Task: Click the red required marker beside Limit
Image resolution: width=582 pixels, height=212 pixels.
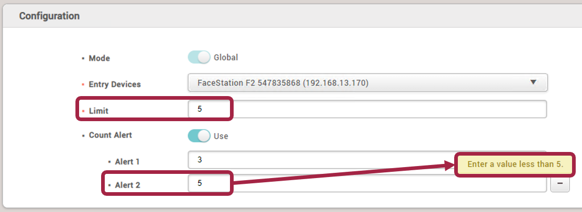Action: tap(83, 111)
